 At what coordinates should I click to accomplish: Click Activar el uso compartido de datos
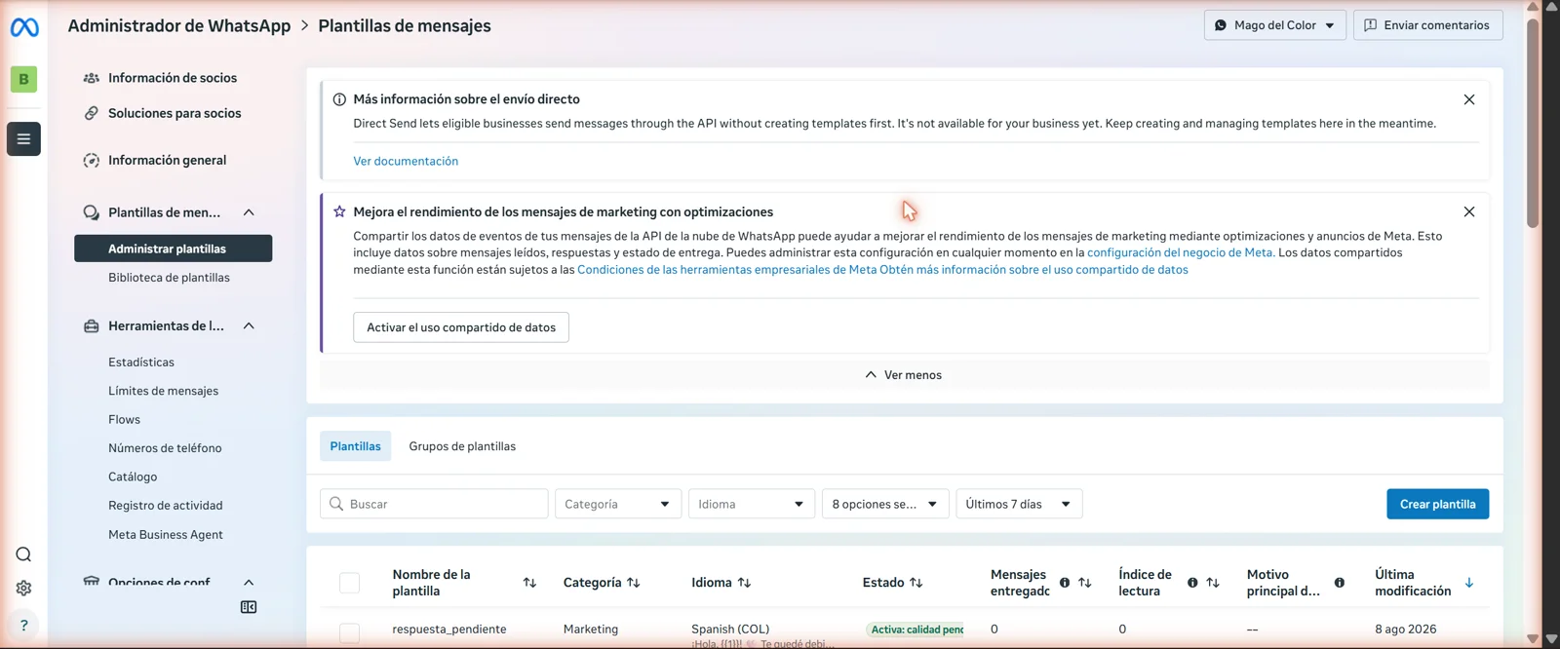click(461, 327)
